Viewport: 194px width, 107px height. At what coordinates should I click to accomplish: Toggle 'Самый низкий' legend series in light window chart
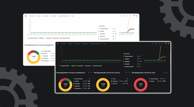pyautogui.click(x=33, y=38)
